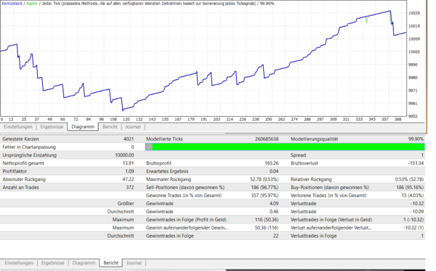The image size is (436, 271).
Task: Click the Modellierungsqualität 99.90% value
Action: point(416,139)
